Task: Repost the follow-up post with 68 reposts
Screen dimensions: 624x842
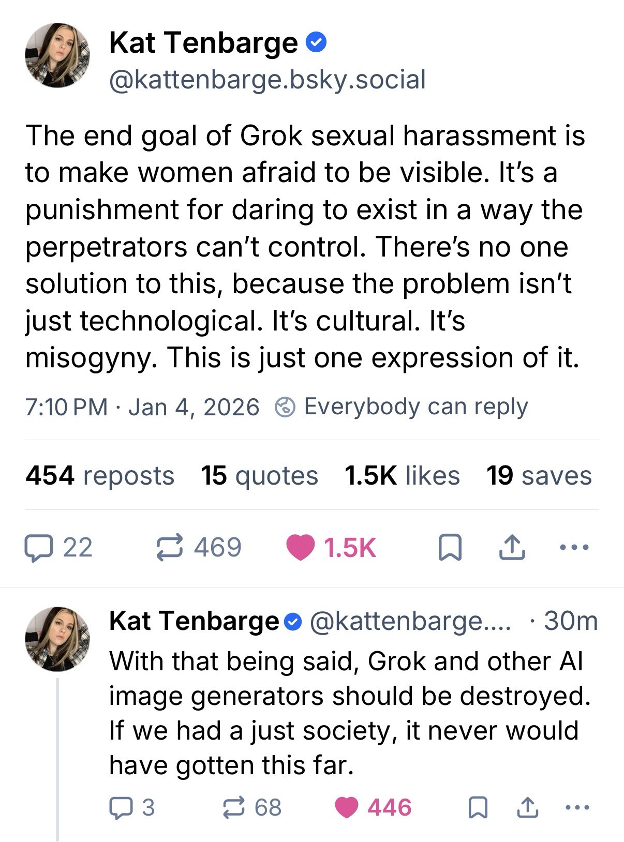Action: 234,808
